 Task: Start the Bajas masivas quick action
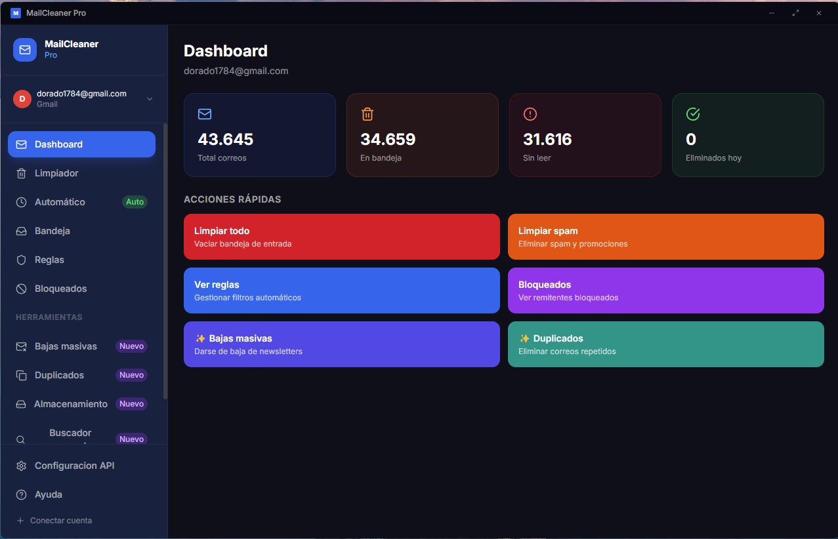point(342,344)
